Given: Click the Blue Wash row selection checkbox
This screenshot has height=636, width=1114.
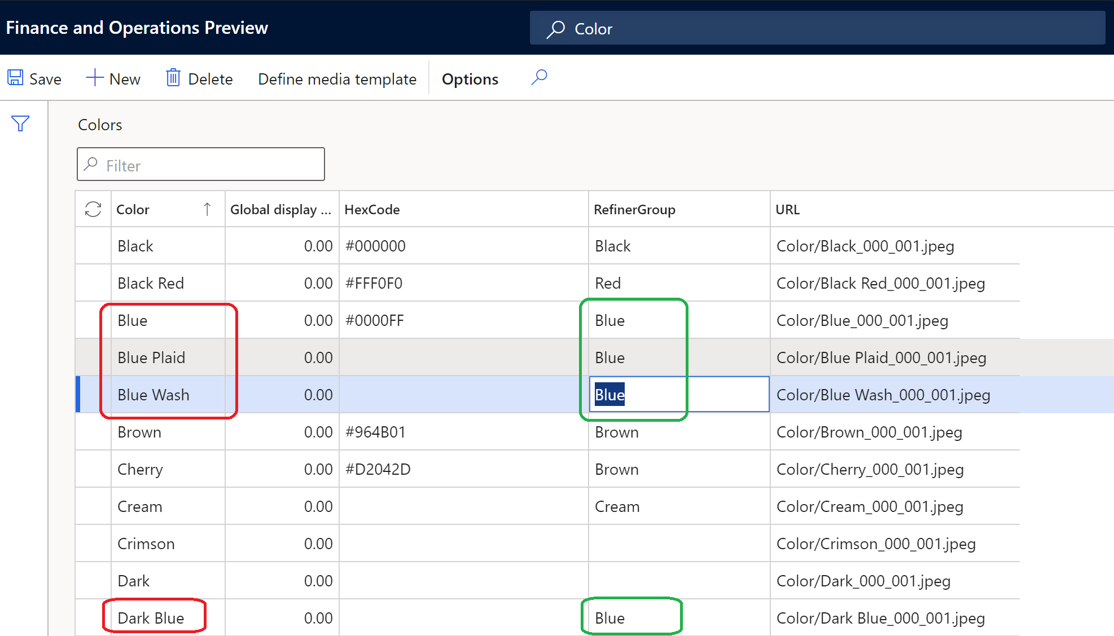Looking at the screenshot, I should coord(92,395).
